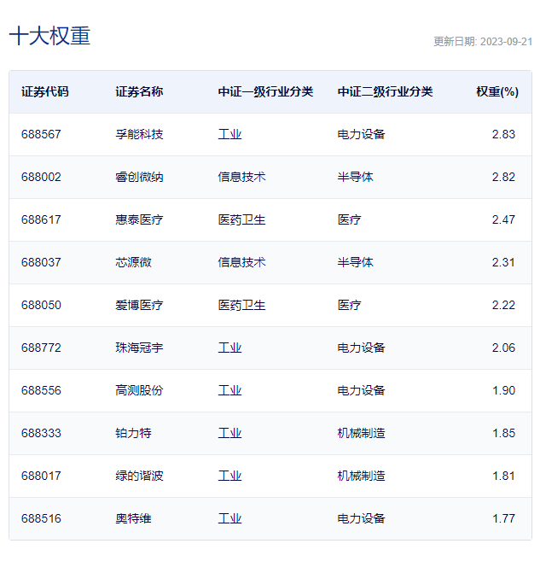Click 电力设备 in the 高测股份 row
Screen dimensions: 546x567
click(361, 390)
